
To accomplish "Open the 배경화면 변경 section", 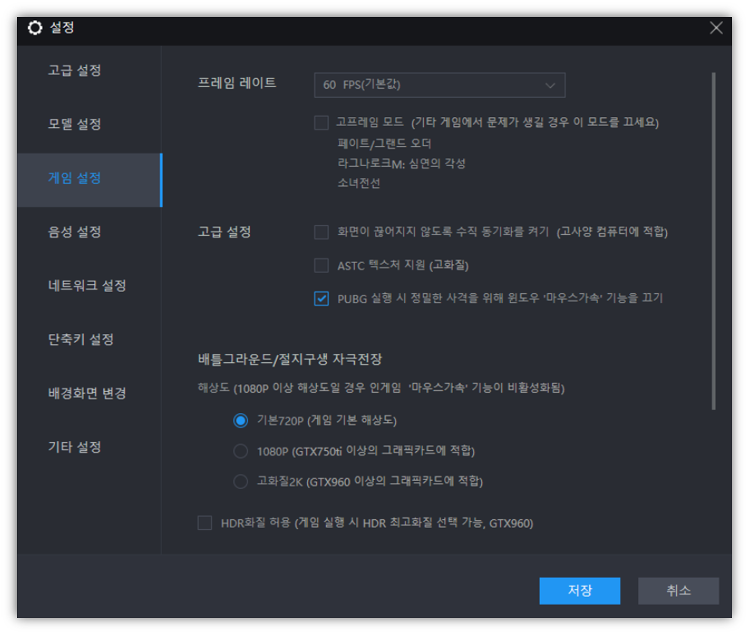I will [x=86, y=394].
